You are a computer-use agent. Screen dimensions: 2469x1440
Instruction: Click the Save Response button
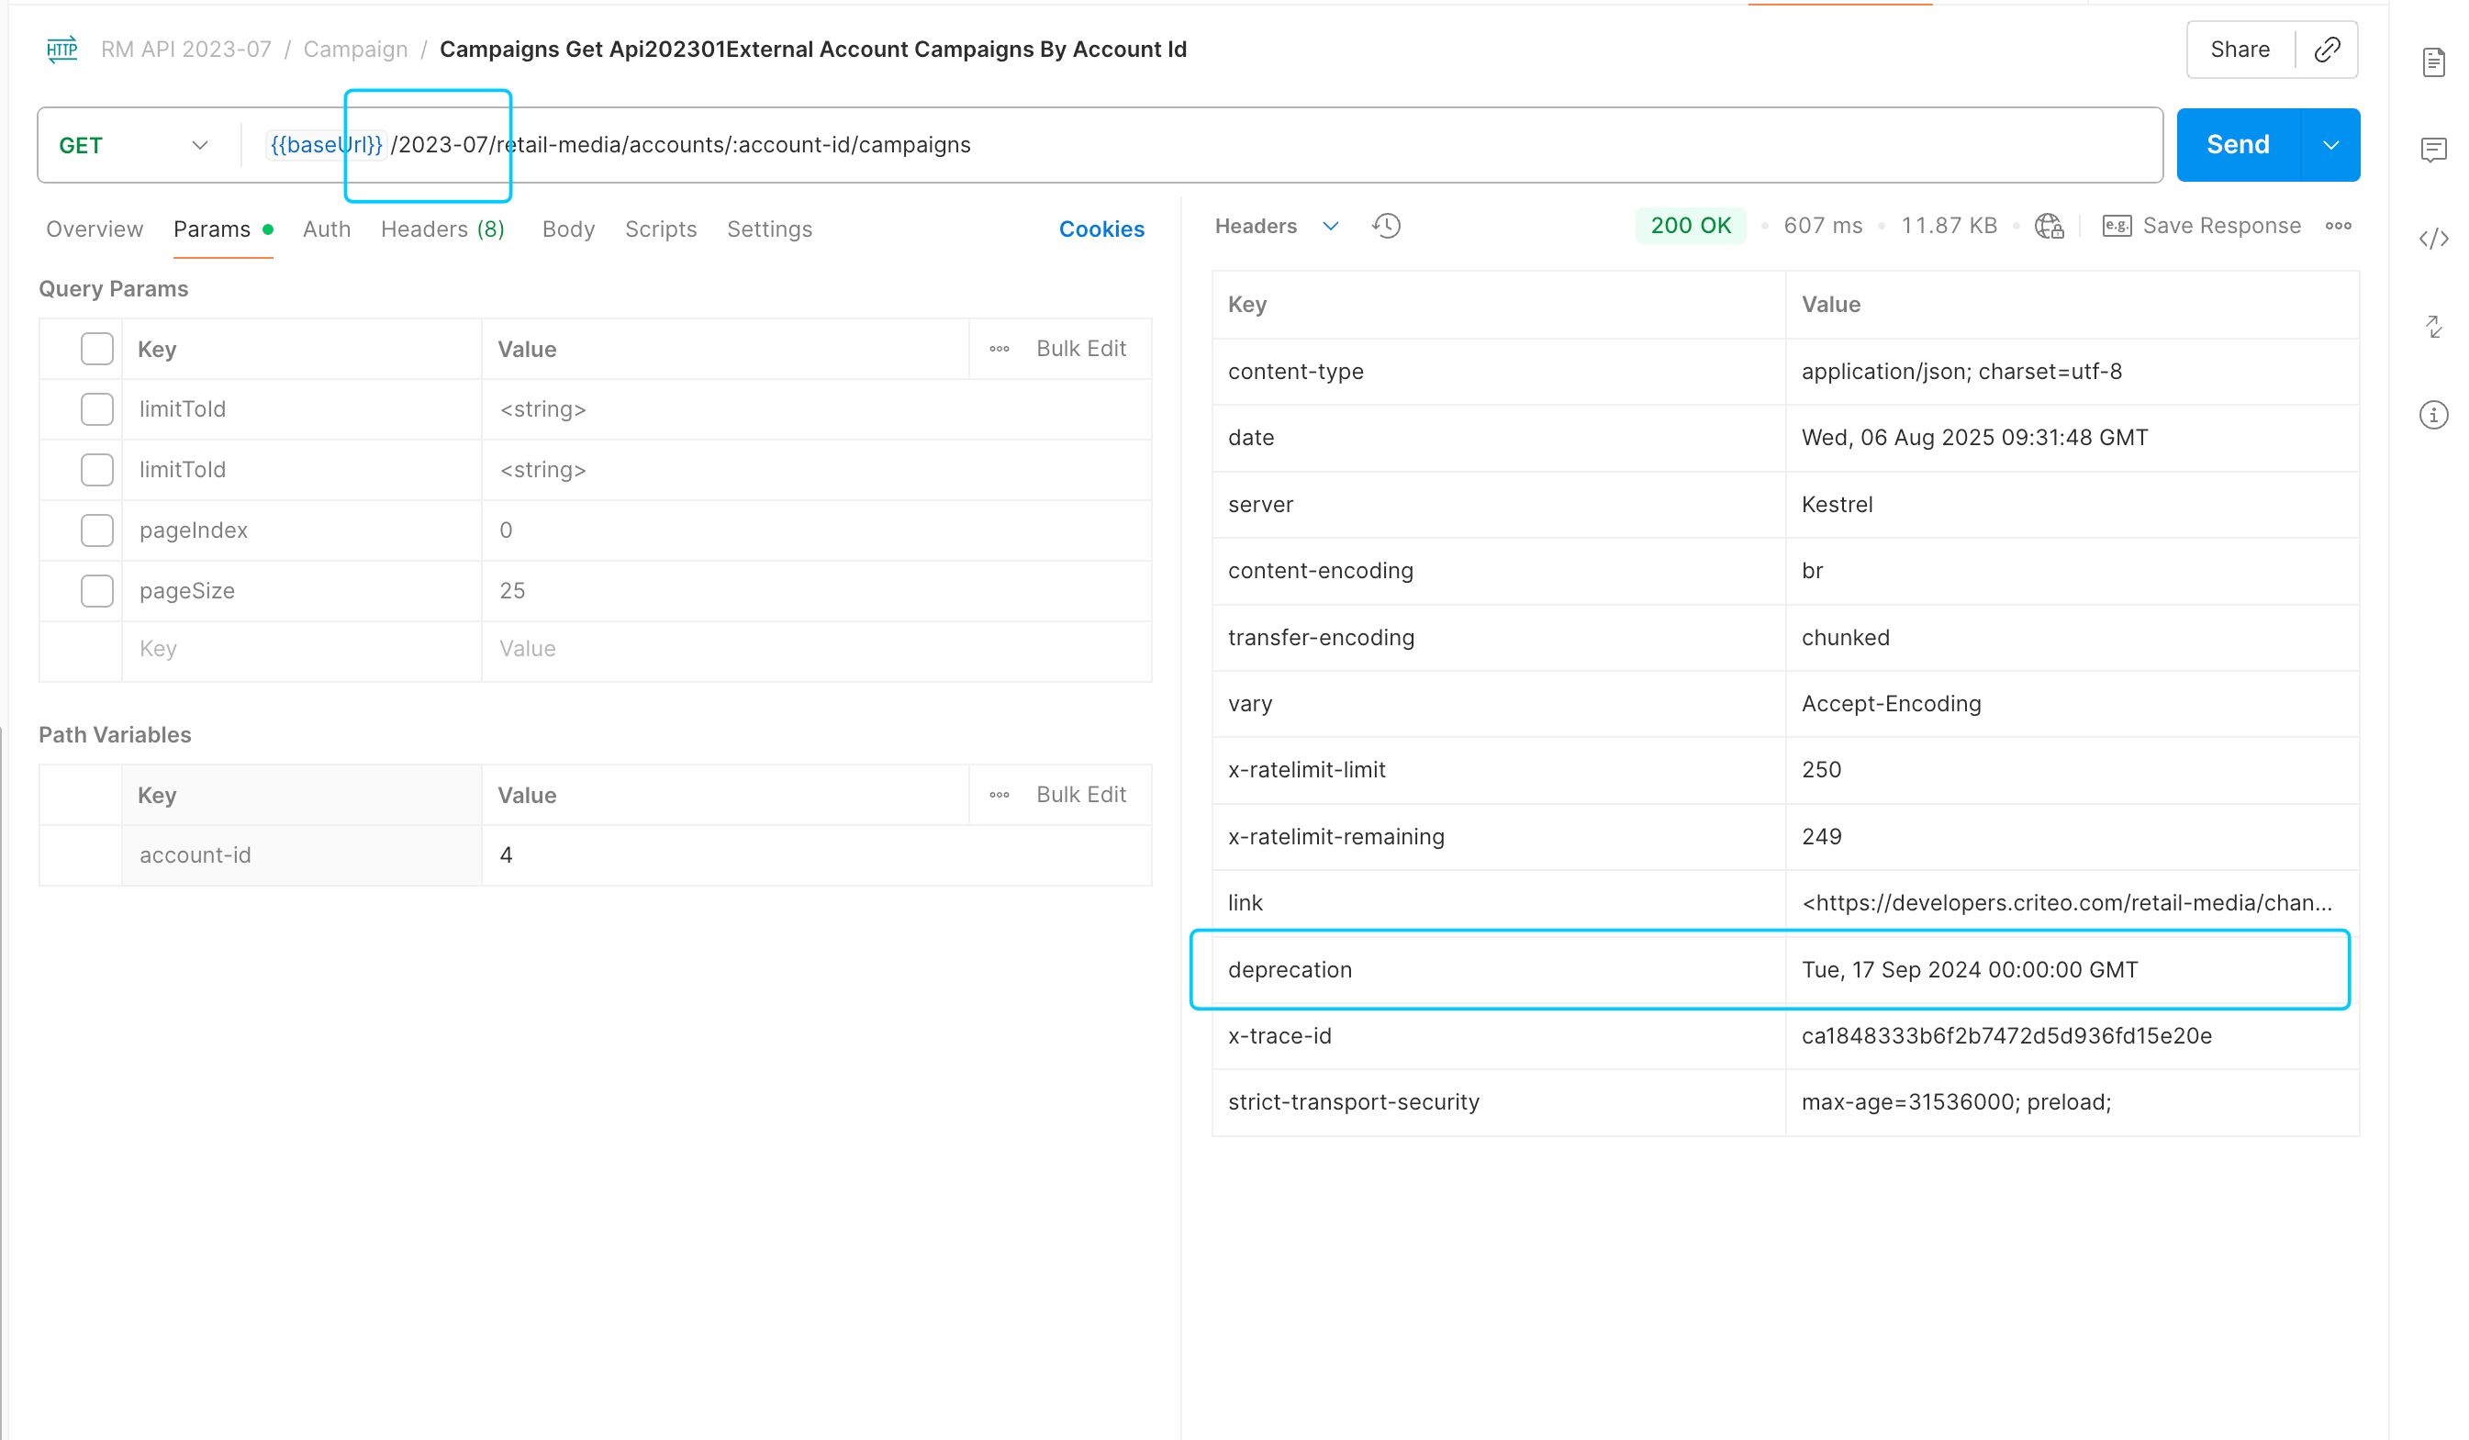[x=2202, y=227]
